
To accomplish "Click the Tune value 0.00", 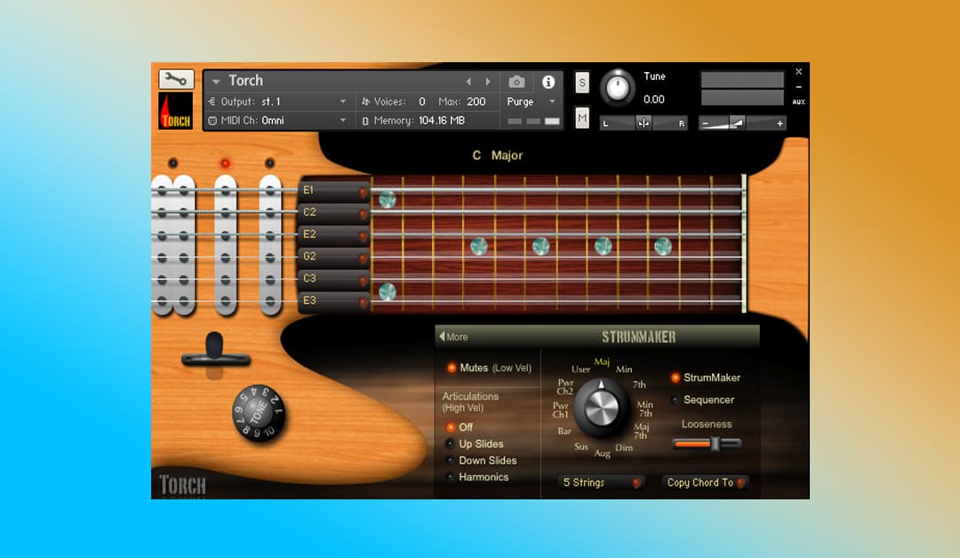I will coord(654,100).
